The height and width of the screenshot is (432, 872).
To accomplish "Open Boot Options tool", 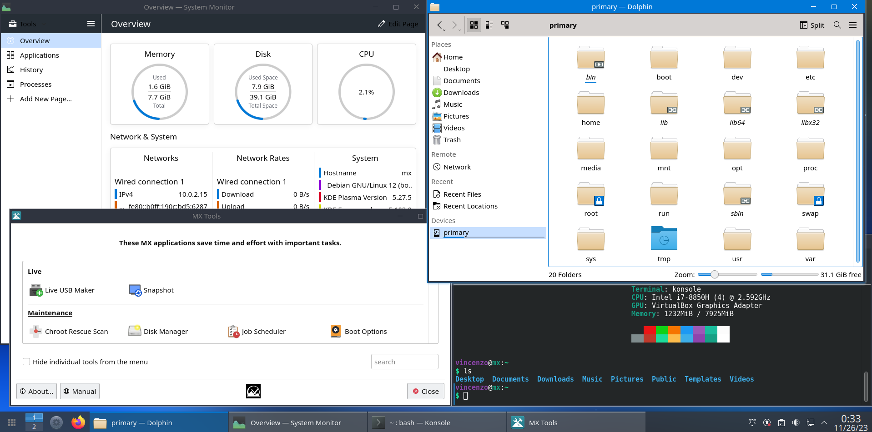I will click(x=358, y=332).
